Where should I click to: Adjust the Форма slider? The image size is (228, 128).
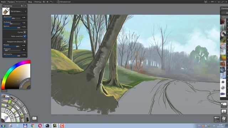pyautogui.click(x=12, y=47)
